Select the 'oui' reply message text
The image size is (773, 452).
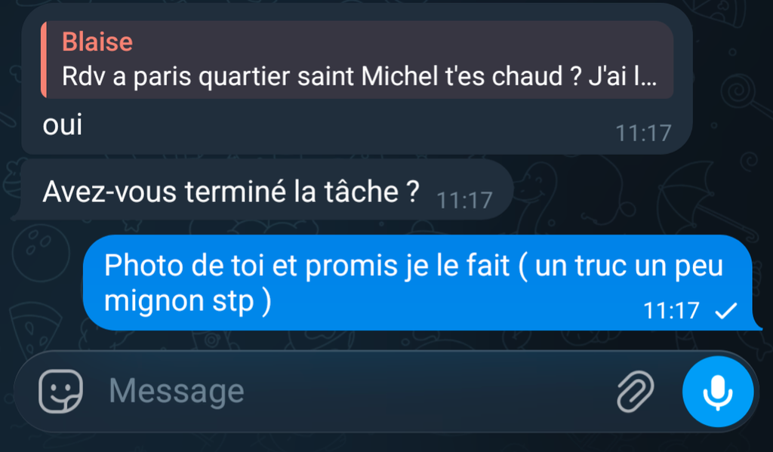[62, 125]
